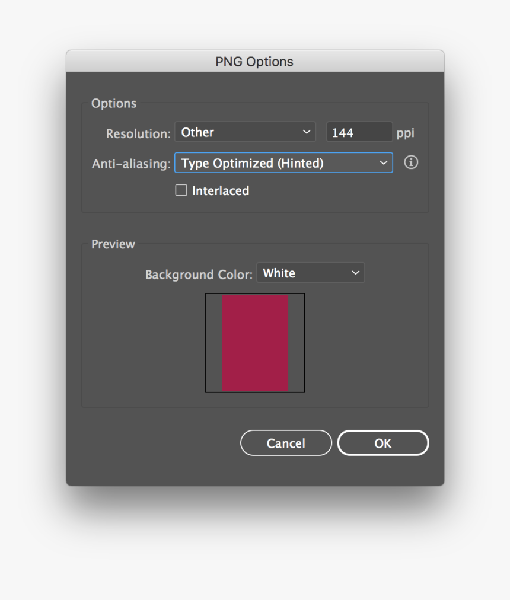Confirm with the OK button
This screenshot has height=600, width=510.
coord(383,443)
